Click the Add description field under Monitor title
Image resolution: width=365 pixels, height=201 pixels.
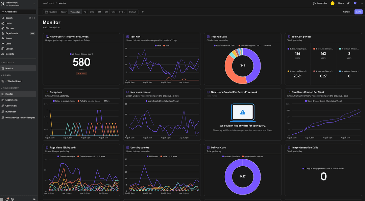pyautogui.click(x=52, y=27)
